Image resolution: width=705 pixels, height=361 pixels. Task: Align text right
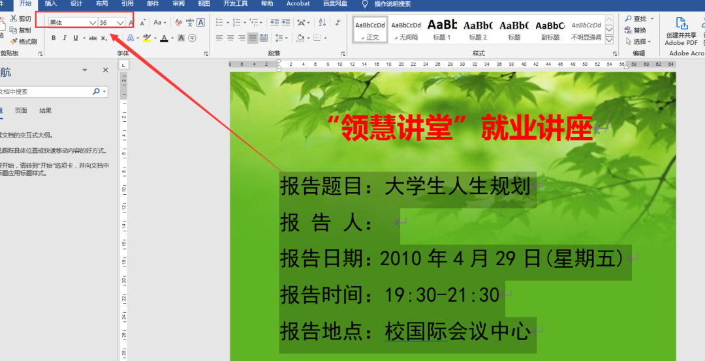coord(242,38)
